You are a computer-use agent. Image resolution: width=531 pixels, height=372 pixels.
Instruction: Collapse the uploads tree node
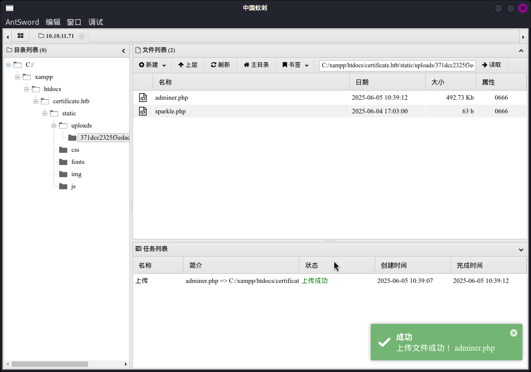(x=54, y=126)
